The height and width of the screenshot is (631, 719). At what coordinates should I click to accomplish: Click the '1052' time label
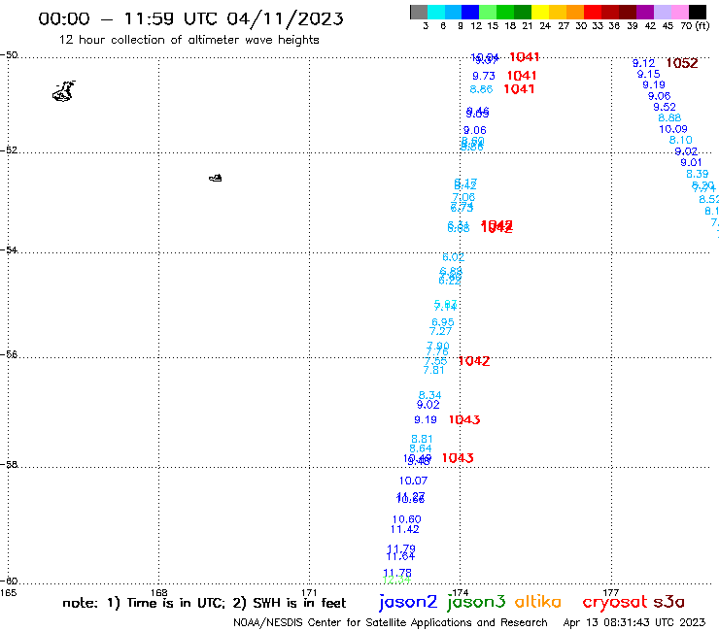point(682,63)
